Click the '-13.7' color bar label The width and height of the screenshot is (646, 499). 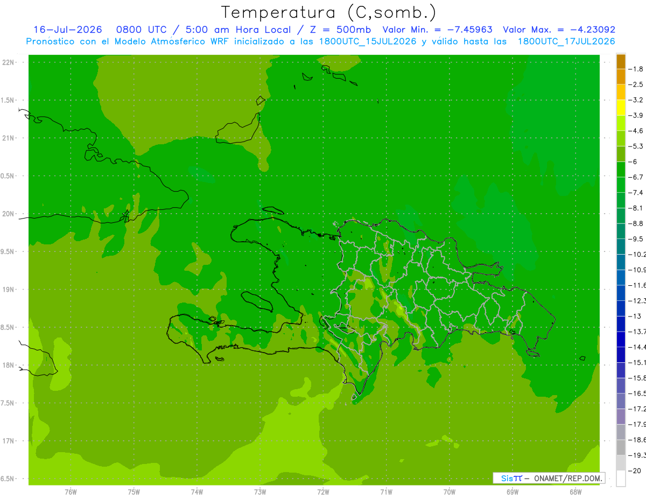(x=637, y=332)
